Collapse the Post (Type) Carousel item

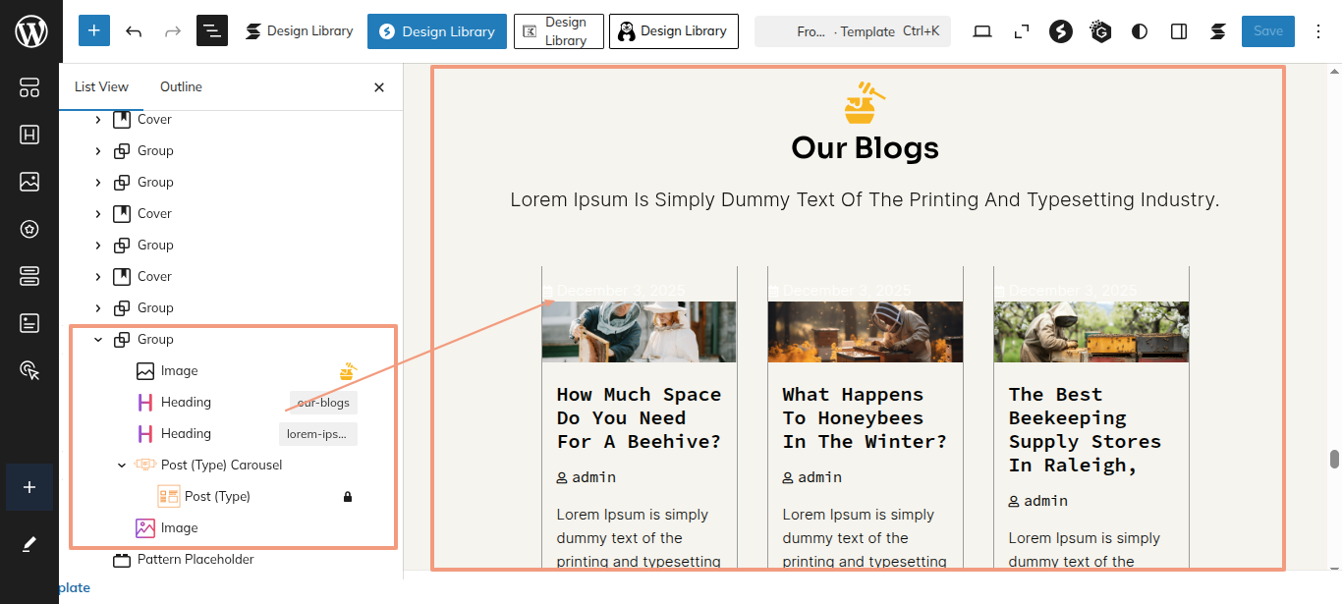122,466
